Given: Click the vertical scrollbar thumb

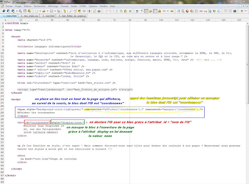Looking at the screenshot, I should 247,64.
